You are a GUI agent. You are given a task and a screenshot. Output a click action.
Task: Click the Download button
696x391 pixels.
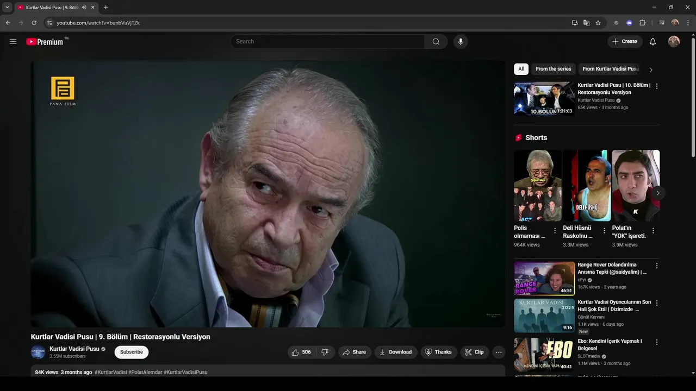click(x=396, y=352)
